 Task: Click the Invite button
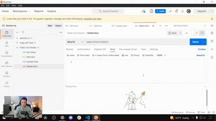coord(160,11)
